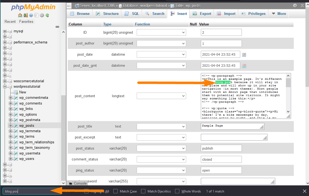Open phpMyAdmin documentation help icon
Image resolution: width=309 pixels, height=196 pixels.
click(31, 15)
